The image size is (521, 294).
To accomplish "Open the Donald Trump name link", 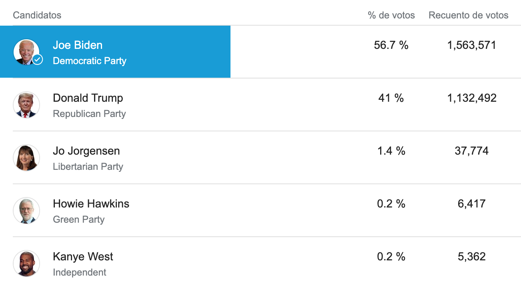I will [88, 98].
